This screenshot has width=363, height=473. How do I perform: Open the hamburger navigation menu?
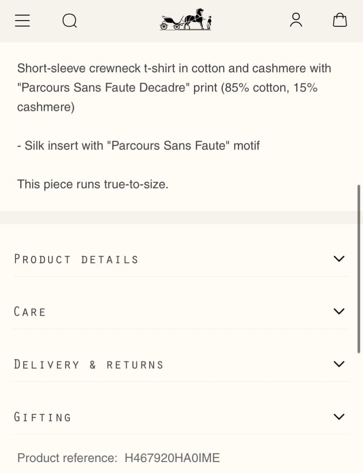(22, 21)
